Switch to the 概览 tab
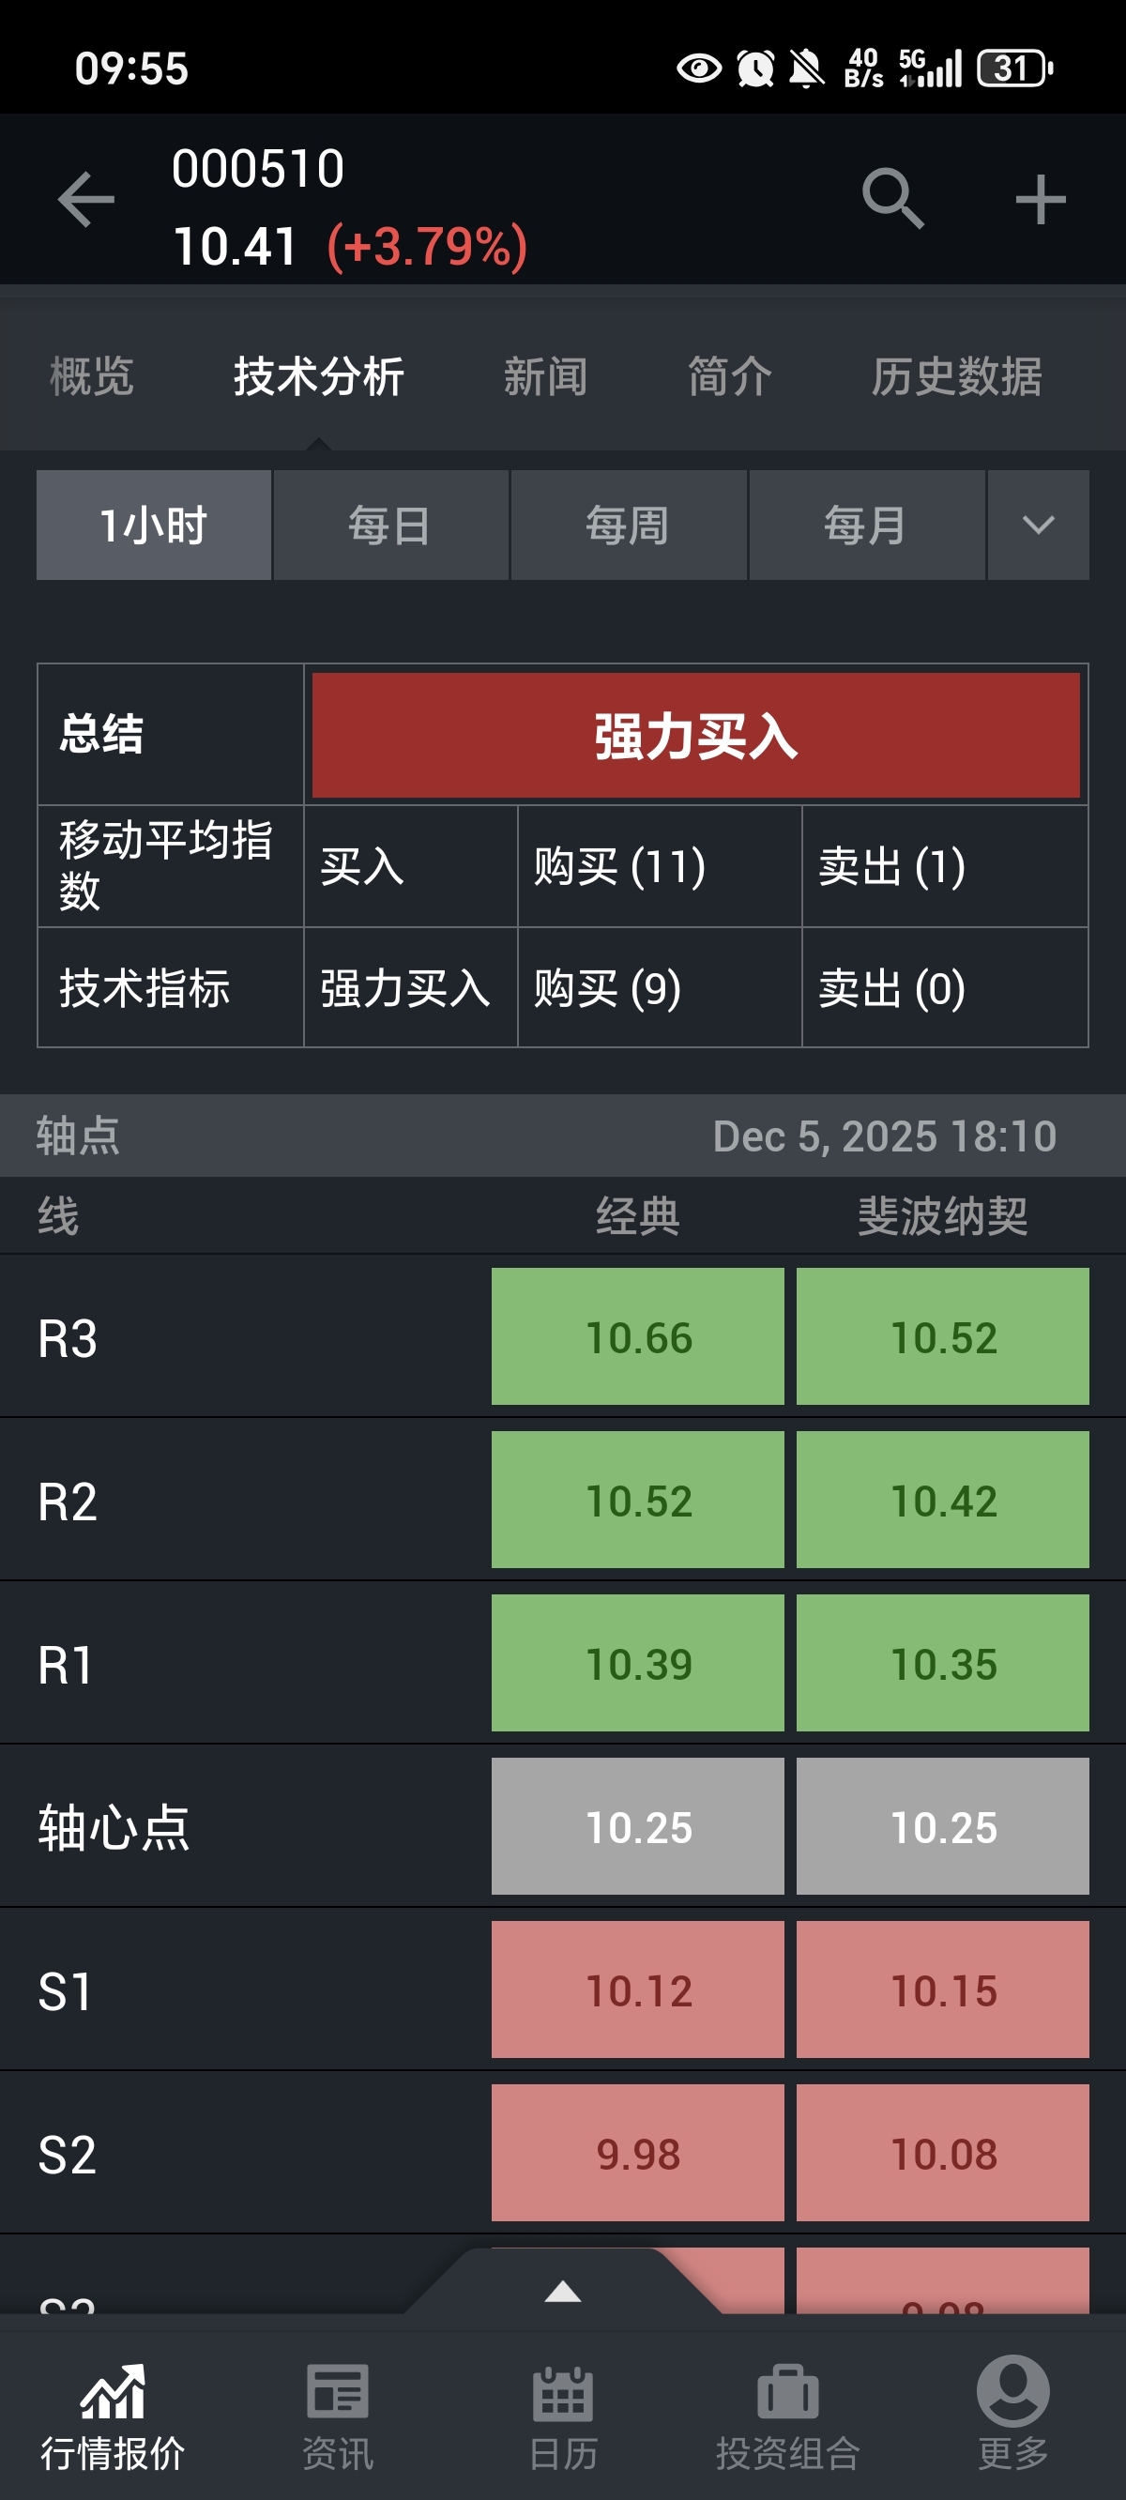This screenshot has width=1126, height=2500. coord(91,376)
